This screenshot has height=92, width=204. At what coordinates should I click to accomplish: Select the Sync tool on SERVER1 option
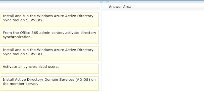pyautogui.click(x=50, y=54)
